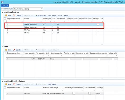Image resolution: width=125 pixels, height=100 pixels.
Task: Open Warehouse filter dropdown arrow
Action: tap(65, 21)
